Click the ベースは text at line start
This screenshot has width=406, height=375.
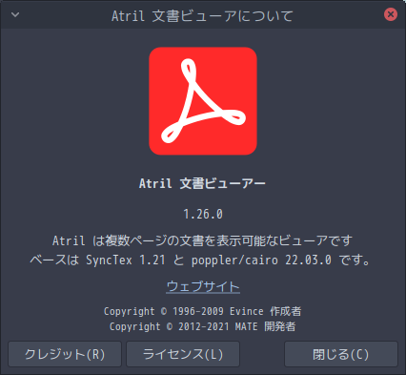(54, 260)
